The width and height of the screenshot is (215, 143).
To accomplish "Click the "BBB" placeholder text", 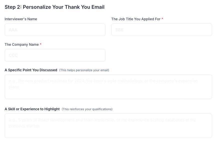I will (x=119, y=30).
